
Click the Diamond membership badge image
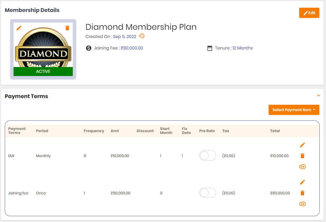click(x=43, y=45)
